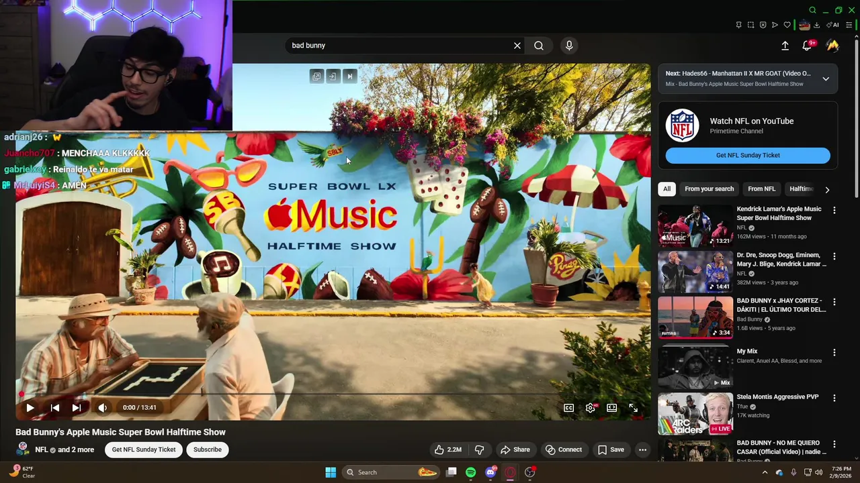Open browser downloads icon

click(816, 25)
